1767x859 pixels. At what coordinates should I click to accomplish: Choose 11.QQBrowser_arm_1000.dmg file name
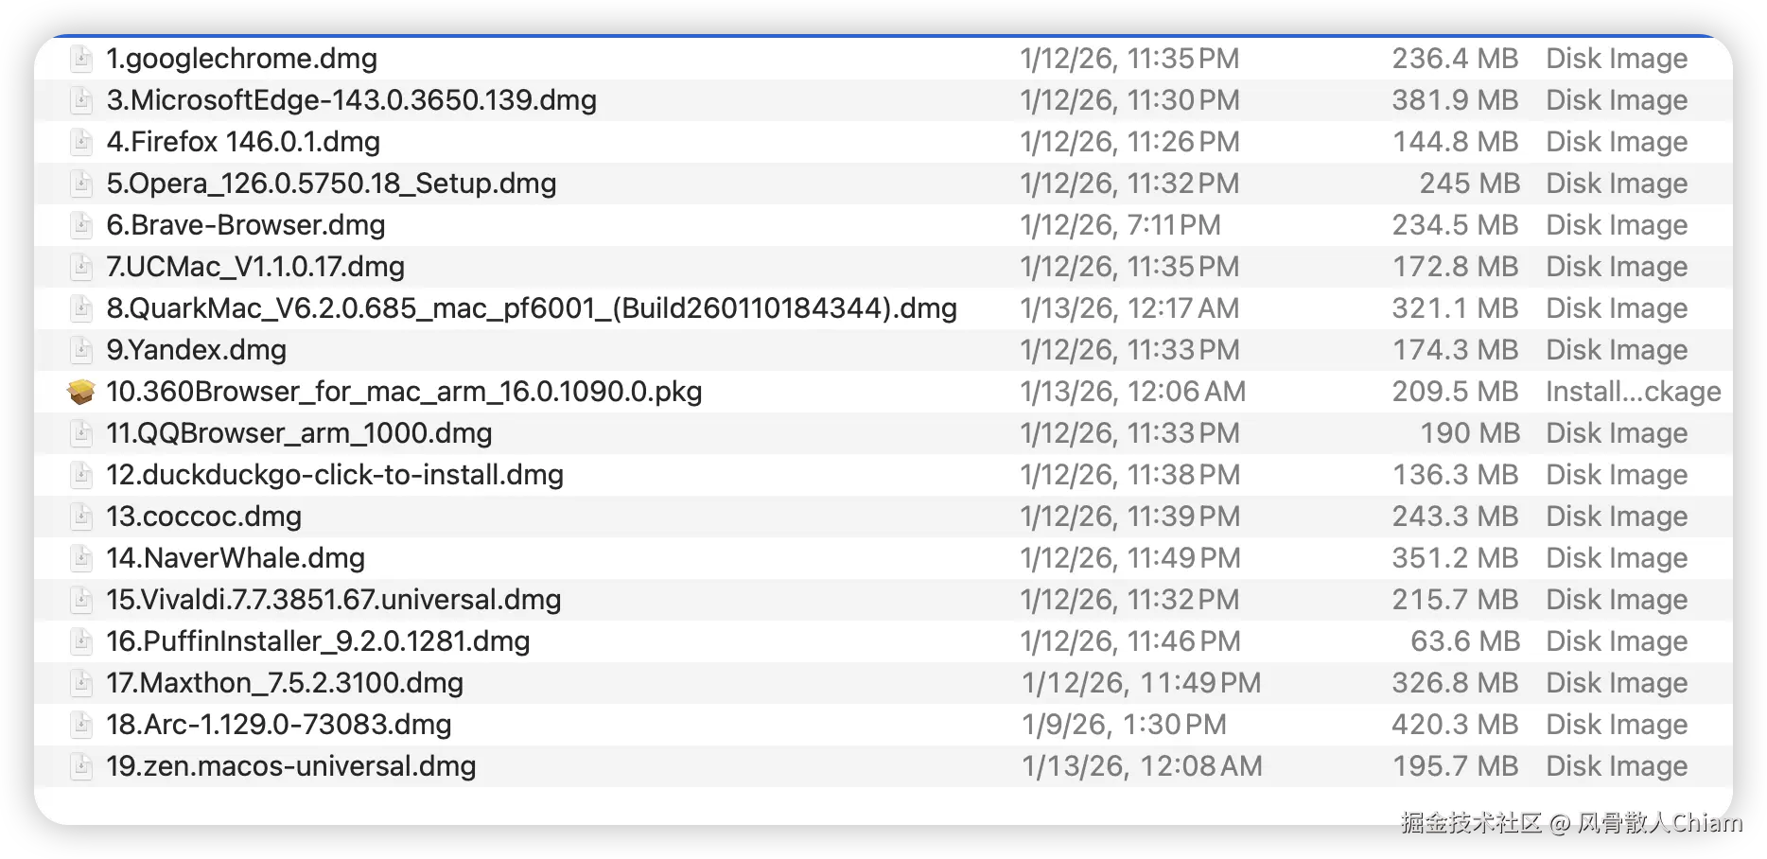(x=299, y=433)
